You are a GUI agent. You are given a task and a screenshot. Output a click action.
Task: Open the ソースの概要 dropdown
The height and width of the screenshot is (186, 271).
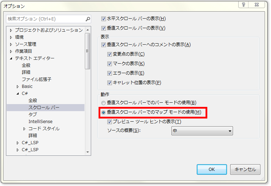(x=202, y=131)
